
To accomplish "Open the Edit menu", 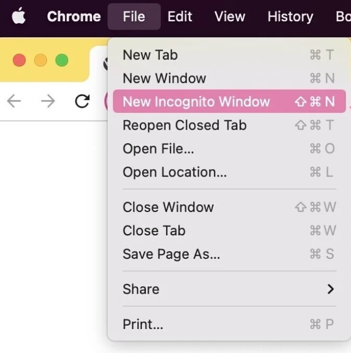I will coord(180,17).
